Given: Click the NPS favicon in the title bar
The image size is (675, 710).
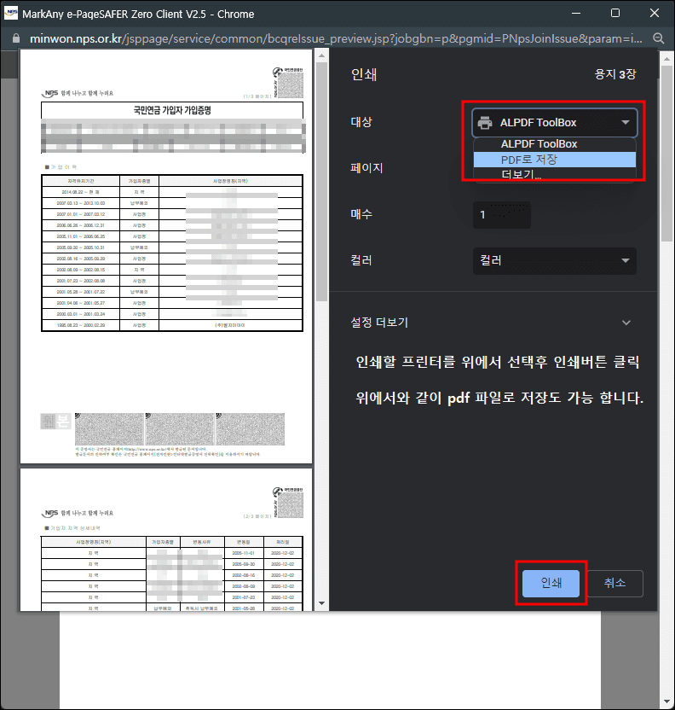Looking at the screenshot, I should pos(11,13).
